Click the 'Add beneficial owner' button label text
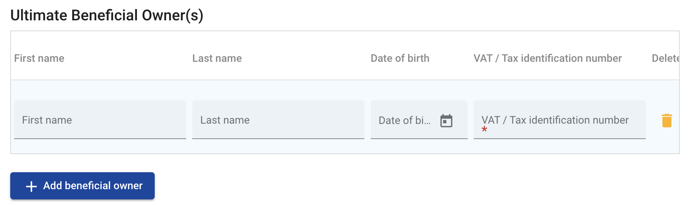This screenshot has width=690, height=205. [x=93, y=186]
